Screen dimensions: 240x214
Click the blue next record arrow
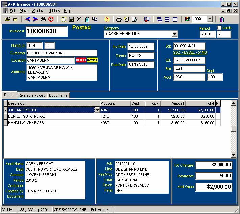(35, 19)
